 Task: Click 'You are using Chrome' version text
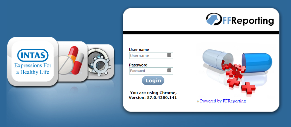pyautogui.click(x=153, y=95)
